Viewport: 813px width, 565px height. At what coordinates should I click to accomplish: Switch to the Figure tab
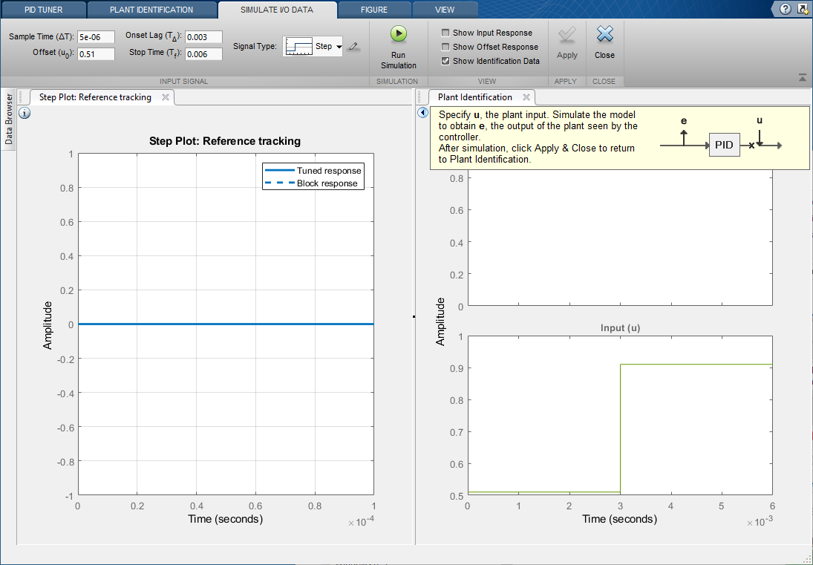pyautogui.click(x=374, y=10)
